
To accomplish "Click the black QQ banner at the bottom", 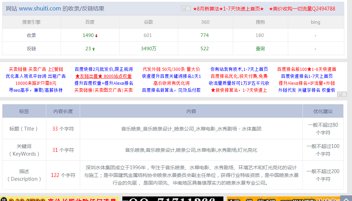I will pos(173,199).
